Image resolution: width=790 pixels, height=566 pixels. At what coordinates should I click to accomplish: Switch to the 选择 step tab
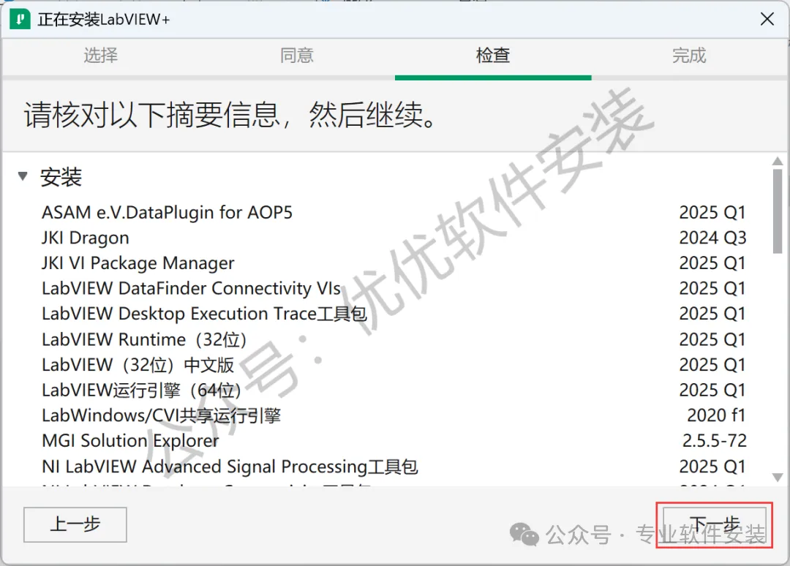101,56
